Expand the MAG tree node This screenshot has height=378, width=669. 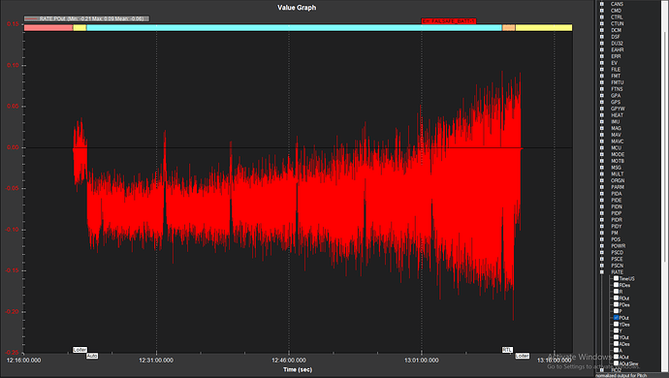pos(602,128)
